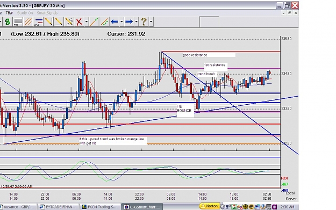Click the Low 232.61 / High 235.89 readout
This screenshot has width=336, height=210.
click(45, 34)
